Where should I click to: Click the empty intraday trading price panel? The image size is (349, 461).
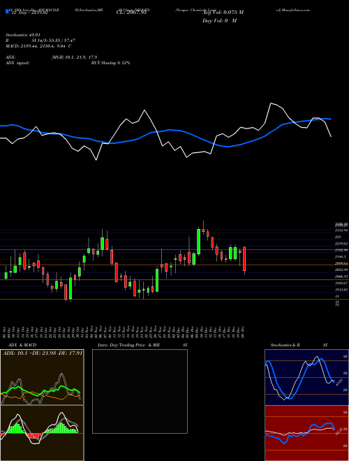[140, 391]
